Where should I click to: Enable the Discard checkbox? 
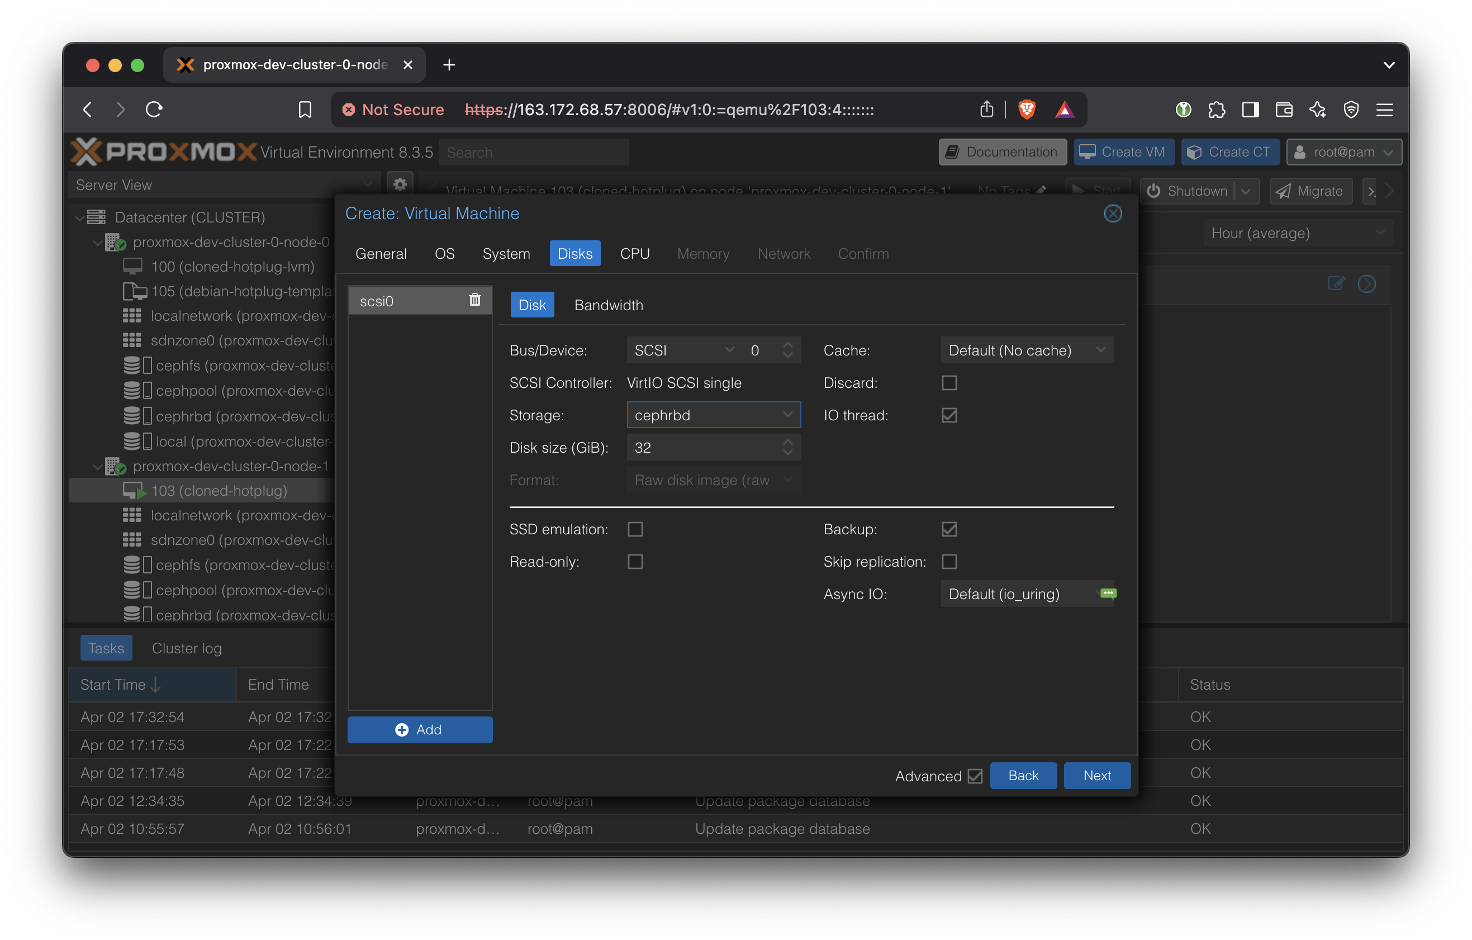click(x=949, y=383)
